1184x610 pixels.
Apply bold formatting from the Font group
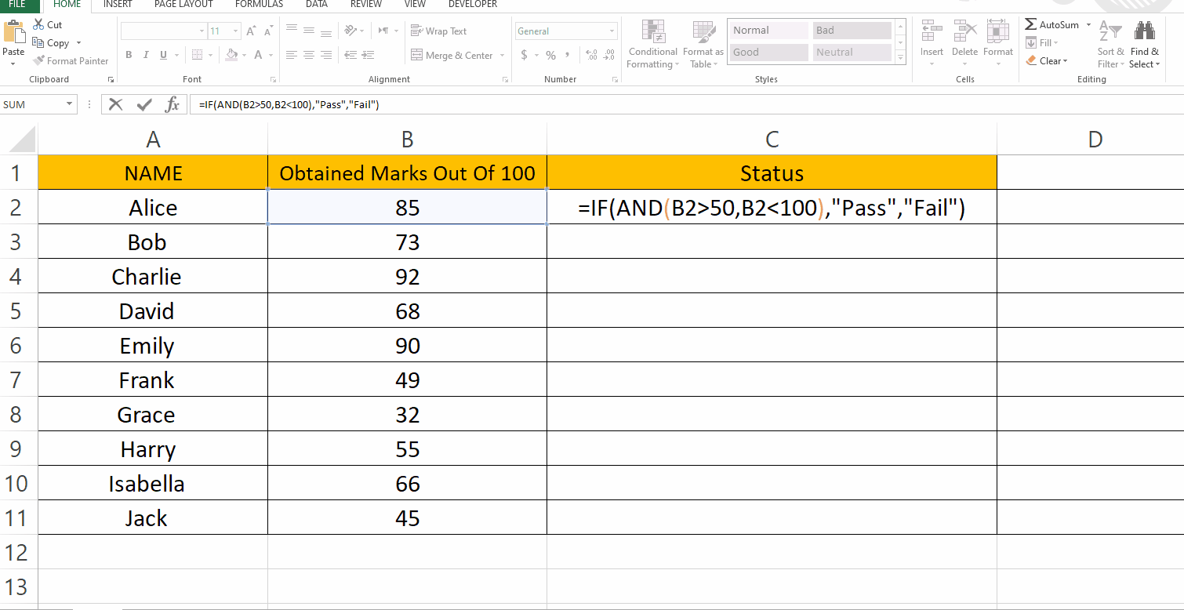pos(129,55)
